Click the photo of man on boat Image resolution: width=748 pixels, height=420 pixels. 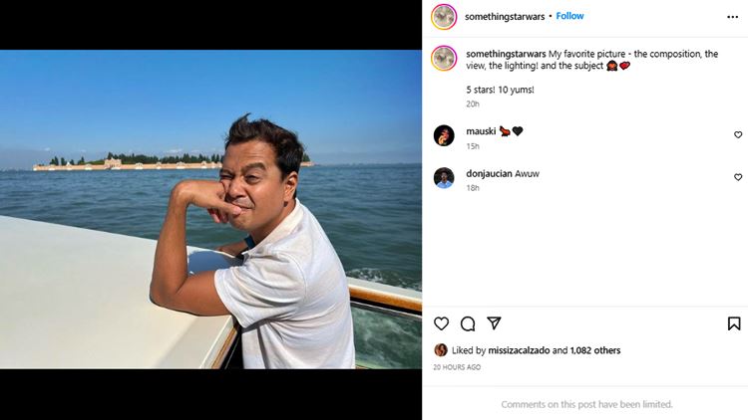(x=210, y=209)
